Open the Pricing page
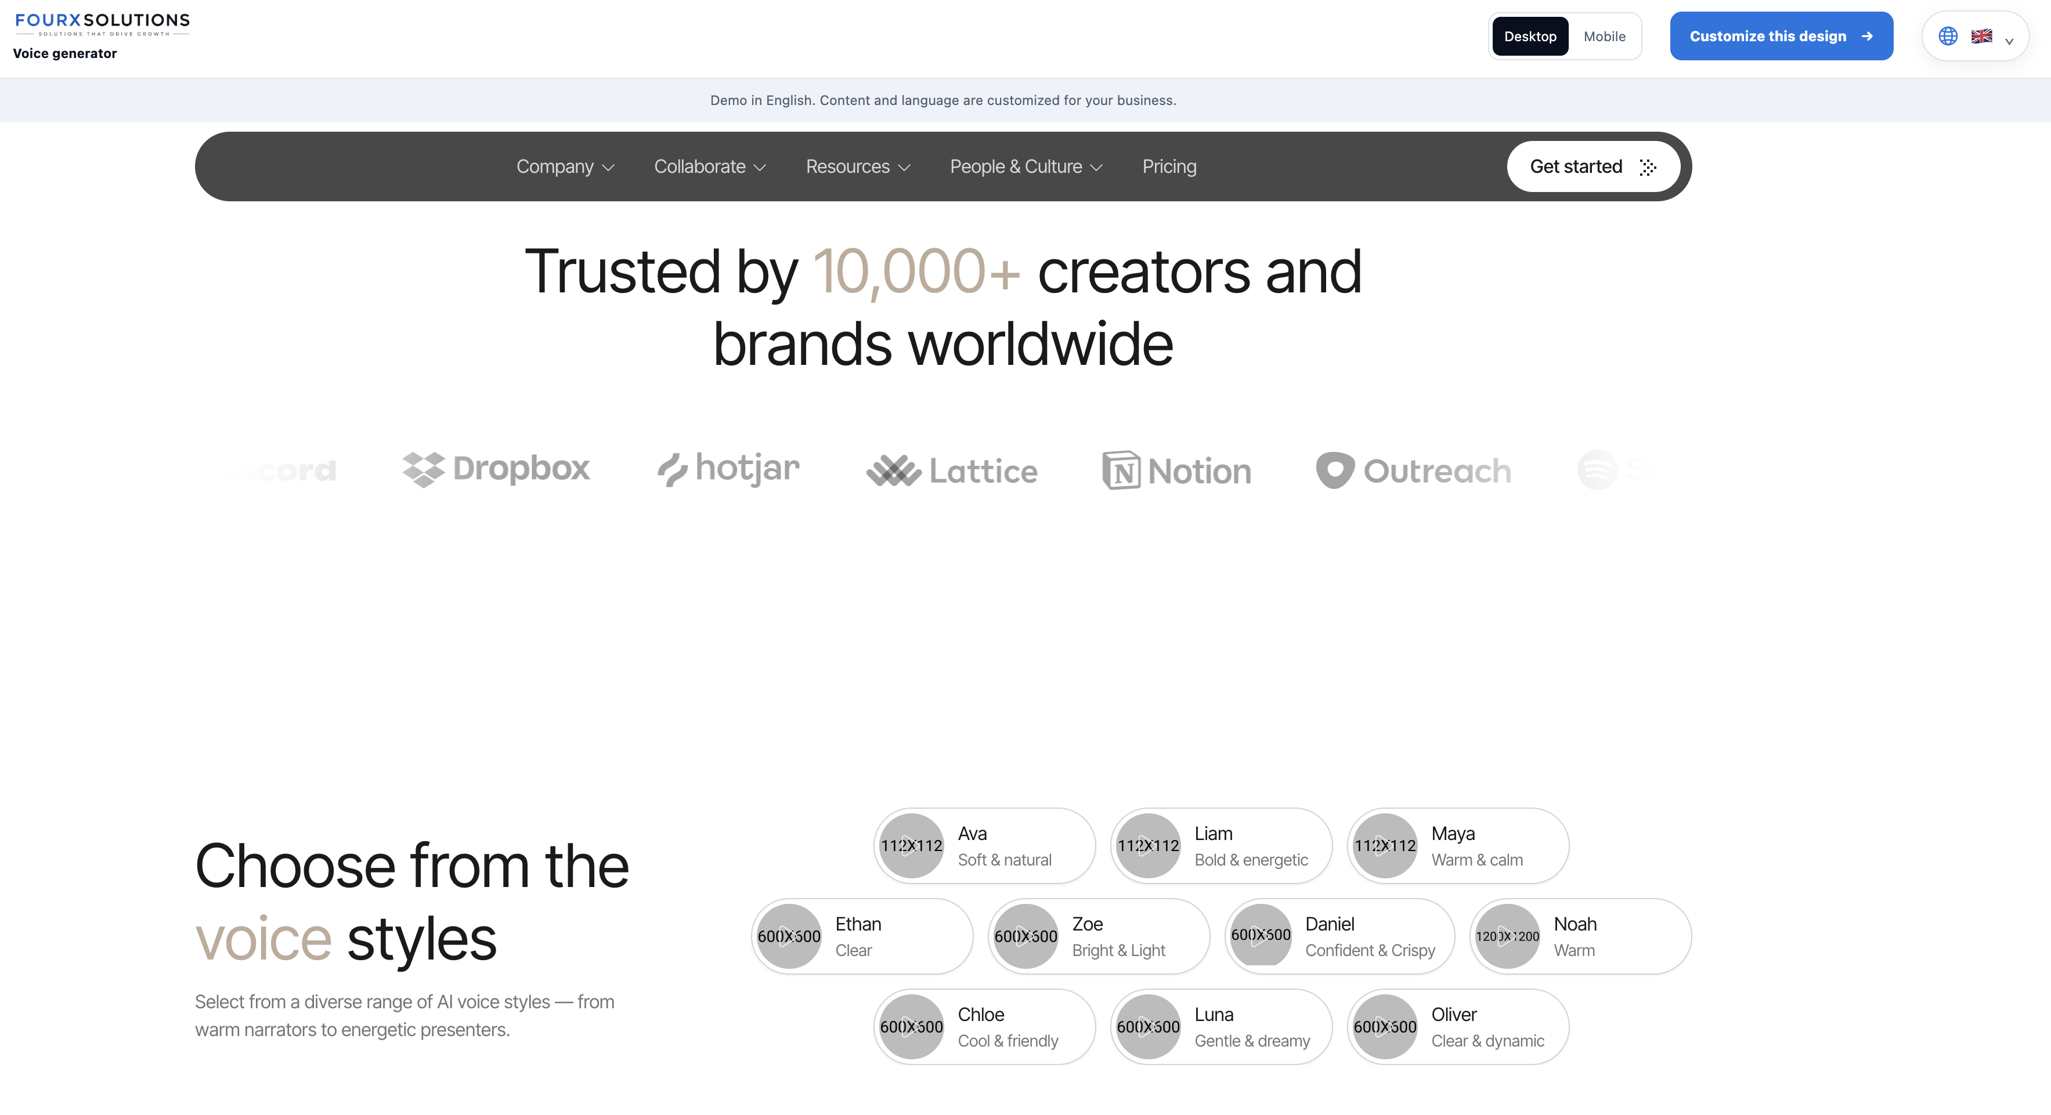Screen dimensions: 2051x1115 coord(1169,166)
